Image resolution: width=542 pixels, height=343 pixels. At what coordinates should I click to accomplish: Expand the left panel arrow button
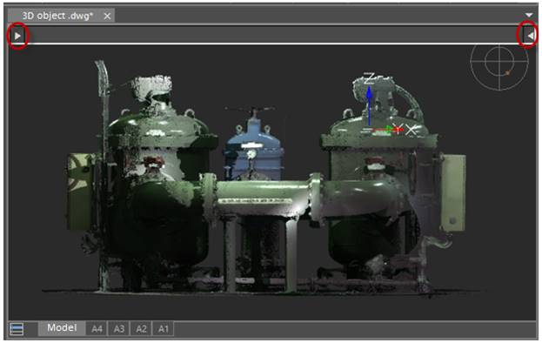pos(17,36)
